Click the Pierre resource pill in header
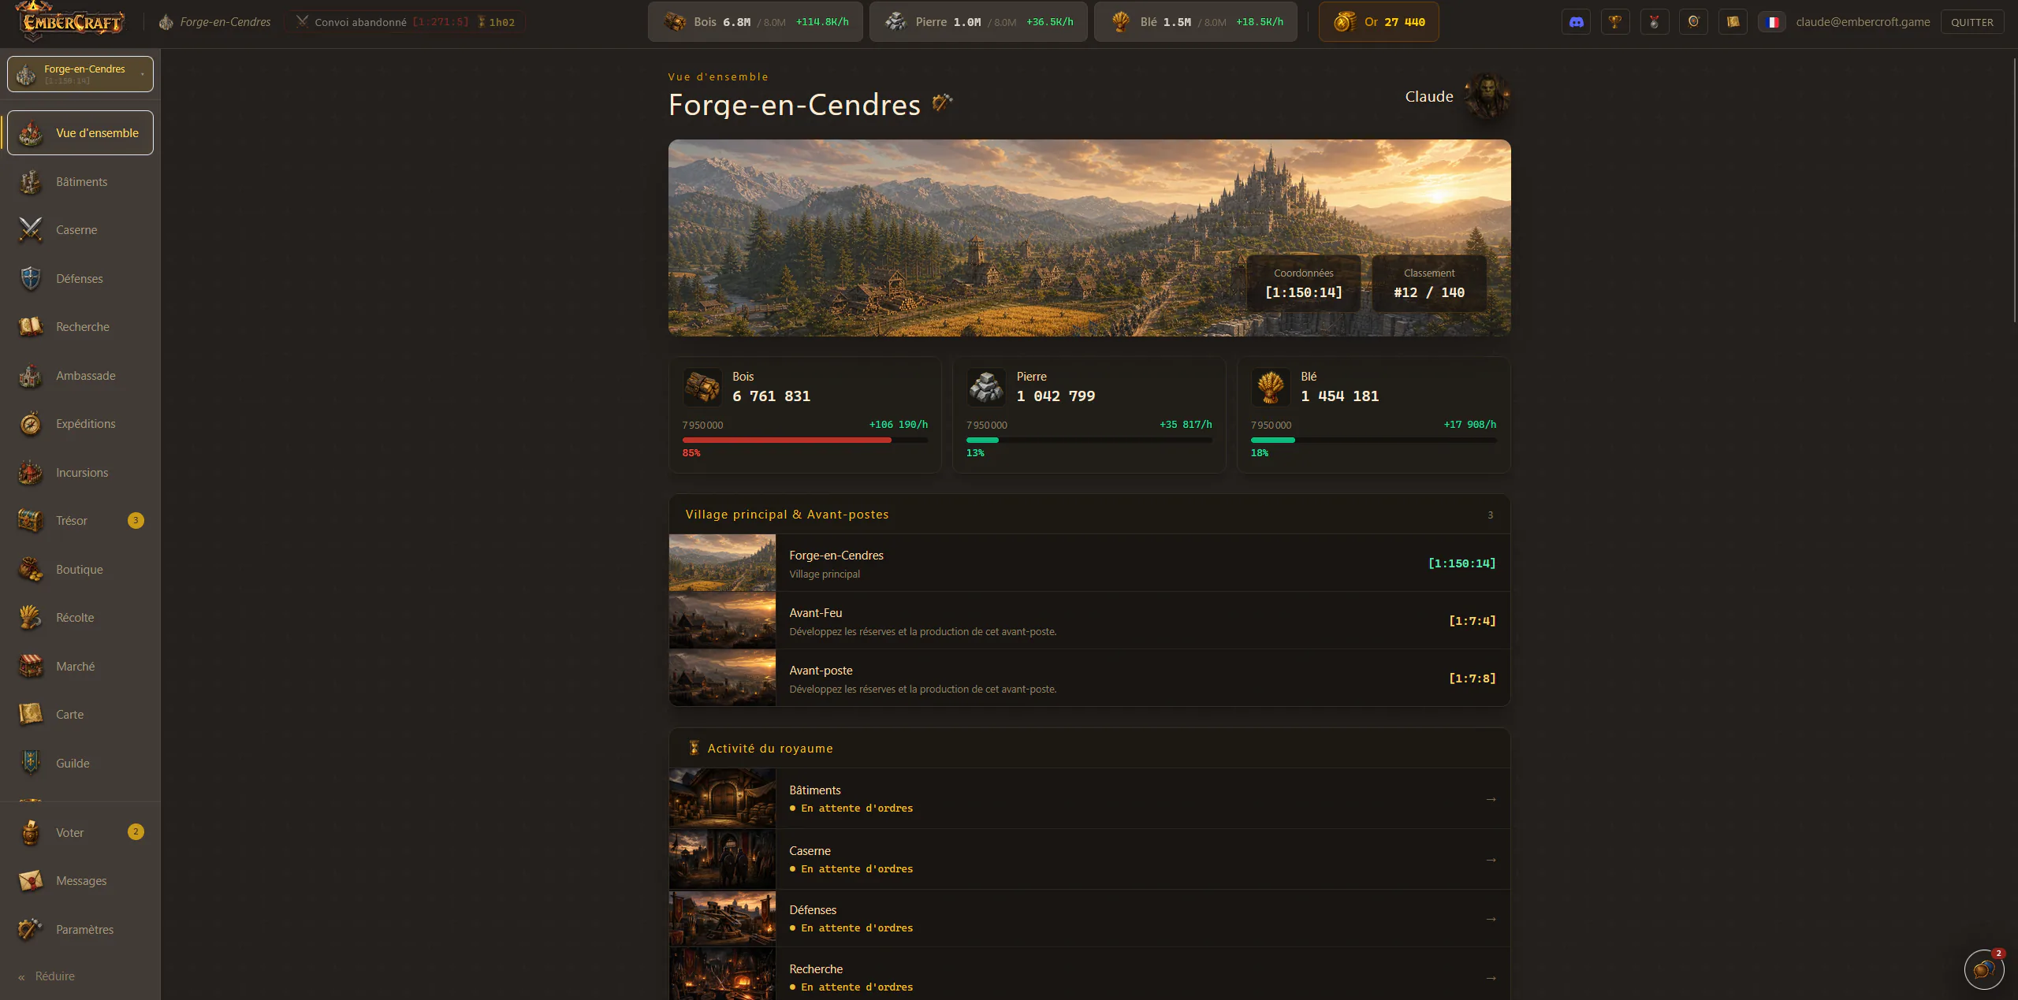Image resolution: width=2018 pixels, height=1000 pixels. point(978,22)
